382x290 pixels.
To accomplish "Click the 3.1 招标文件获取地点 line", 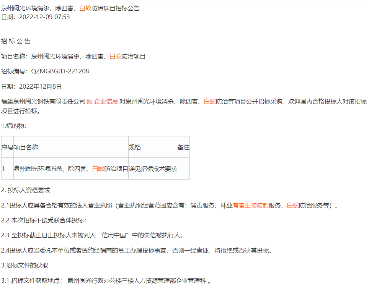I will pos(106,281).
